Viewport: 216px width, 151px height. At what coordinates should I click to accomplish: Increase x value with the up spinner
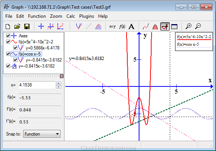point(59,83)
